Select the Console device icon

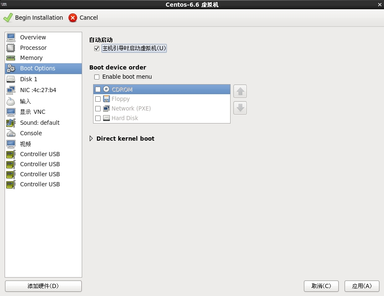pos(11,133)
